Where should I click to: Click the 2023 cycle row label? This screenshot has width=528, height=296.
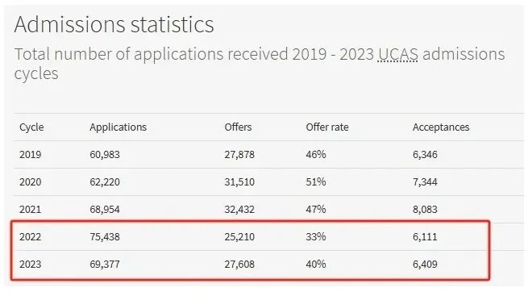coord(31,264)
